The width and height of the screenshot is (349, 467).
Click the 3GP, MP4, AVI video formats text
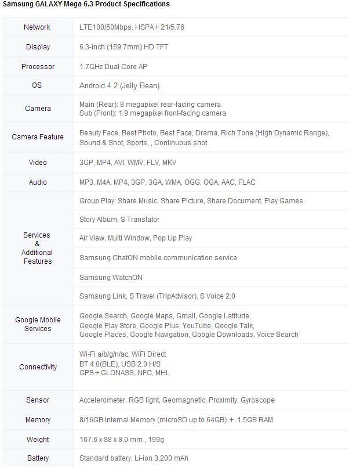pos(128,163)
